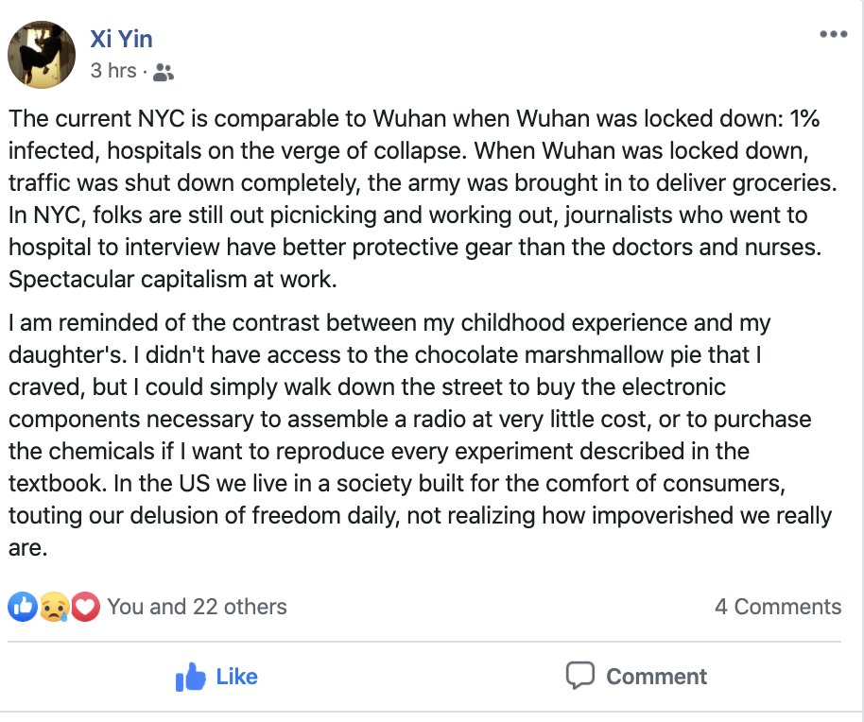Click the post's final word are
Image resolution: width=864 pixels, height=722 pixels.
pyautogui.click(x=27, y=548)
